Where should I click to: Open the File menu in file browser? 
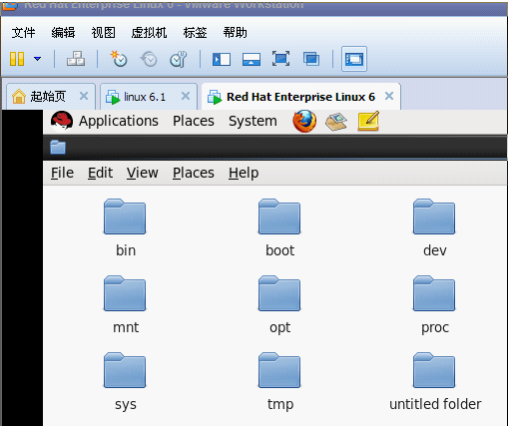coord(62,173)
